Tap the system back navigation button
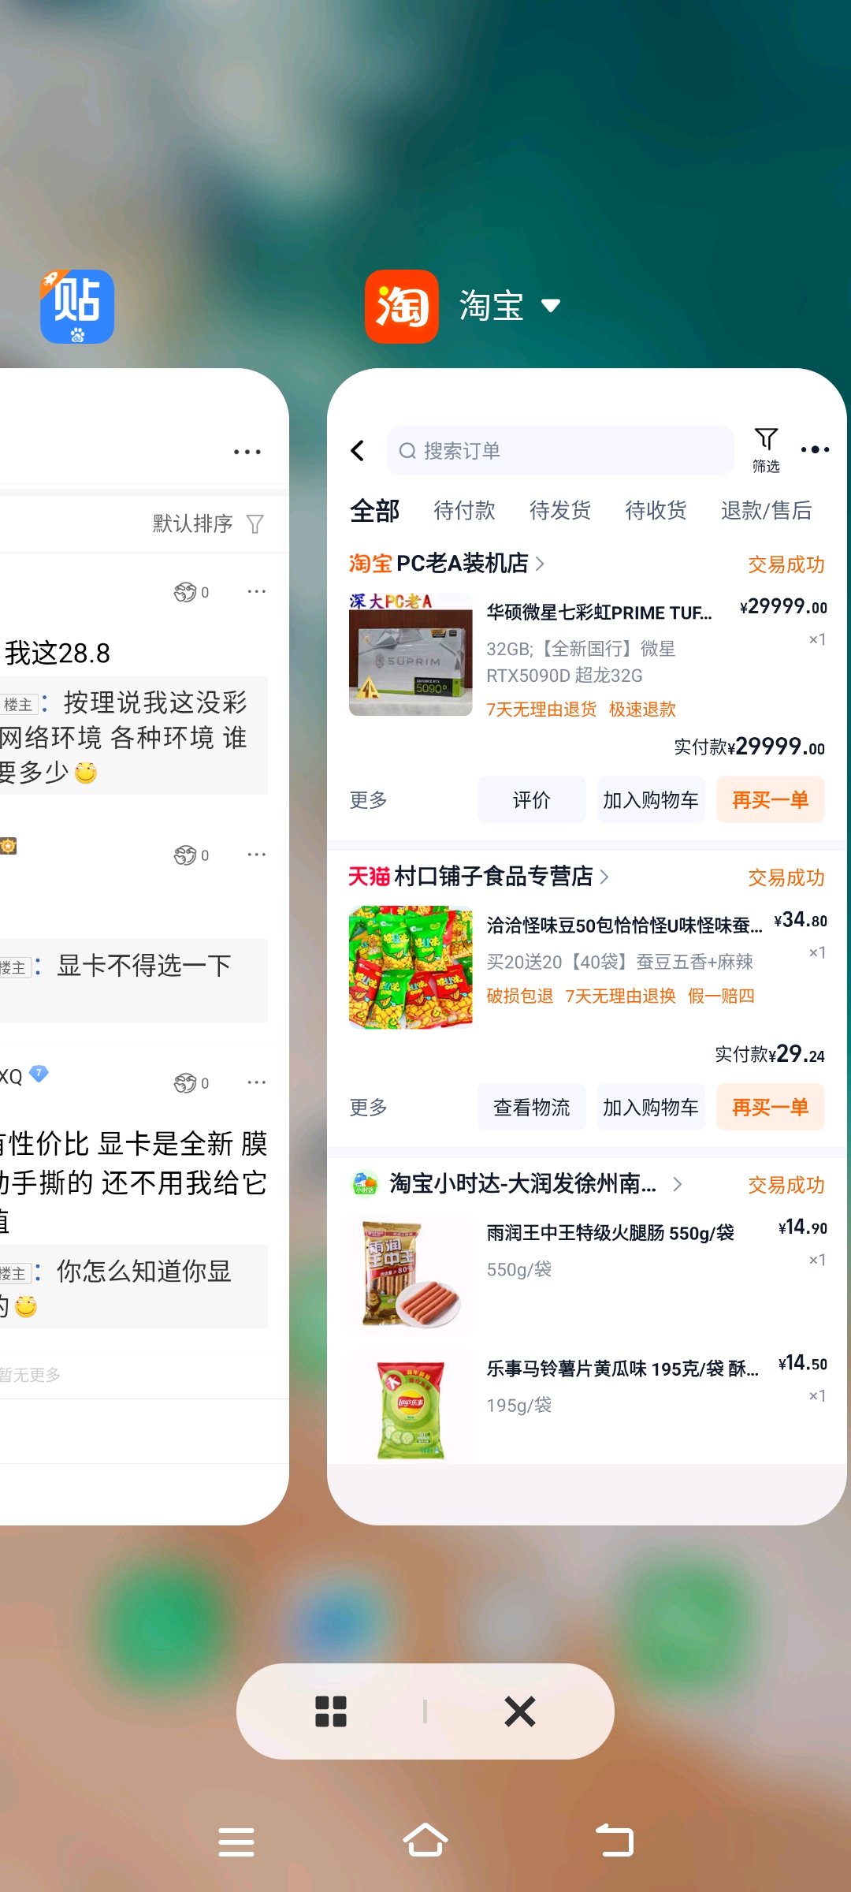The height and width of the screenshot is (1892, 851). (x=615, y=1841)
